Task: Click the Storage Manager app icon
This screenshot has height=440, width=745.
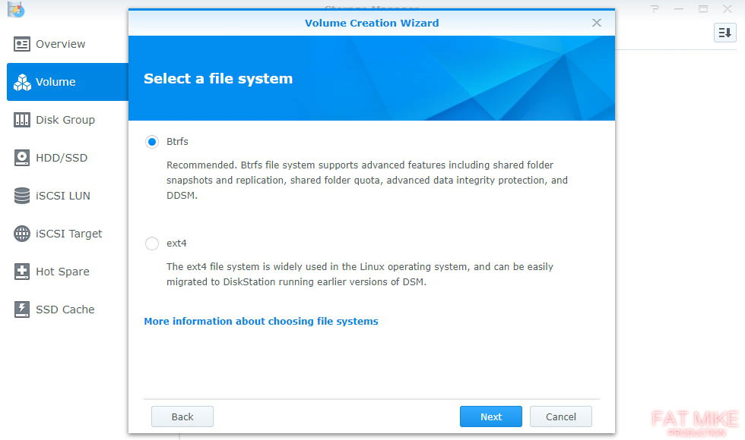Action: pos(16,9)
